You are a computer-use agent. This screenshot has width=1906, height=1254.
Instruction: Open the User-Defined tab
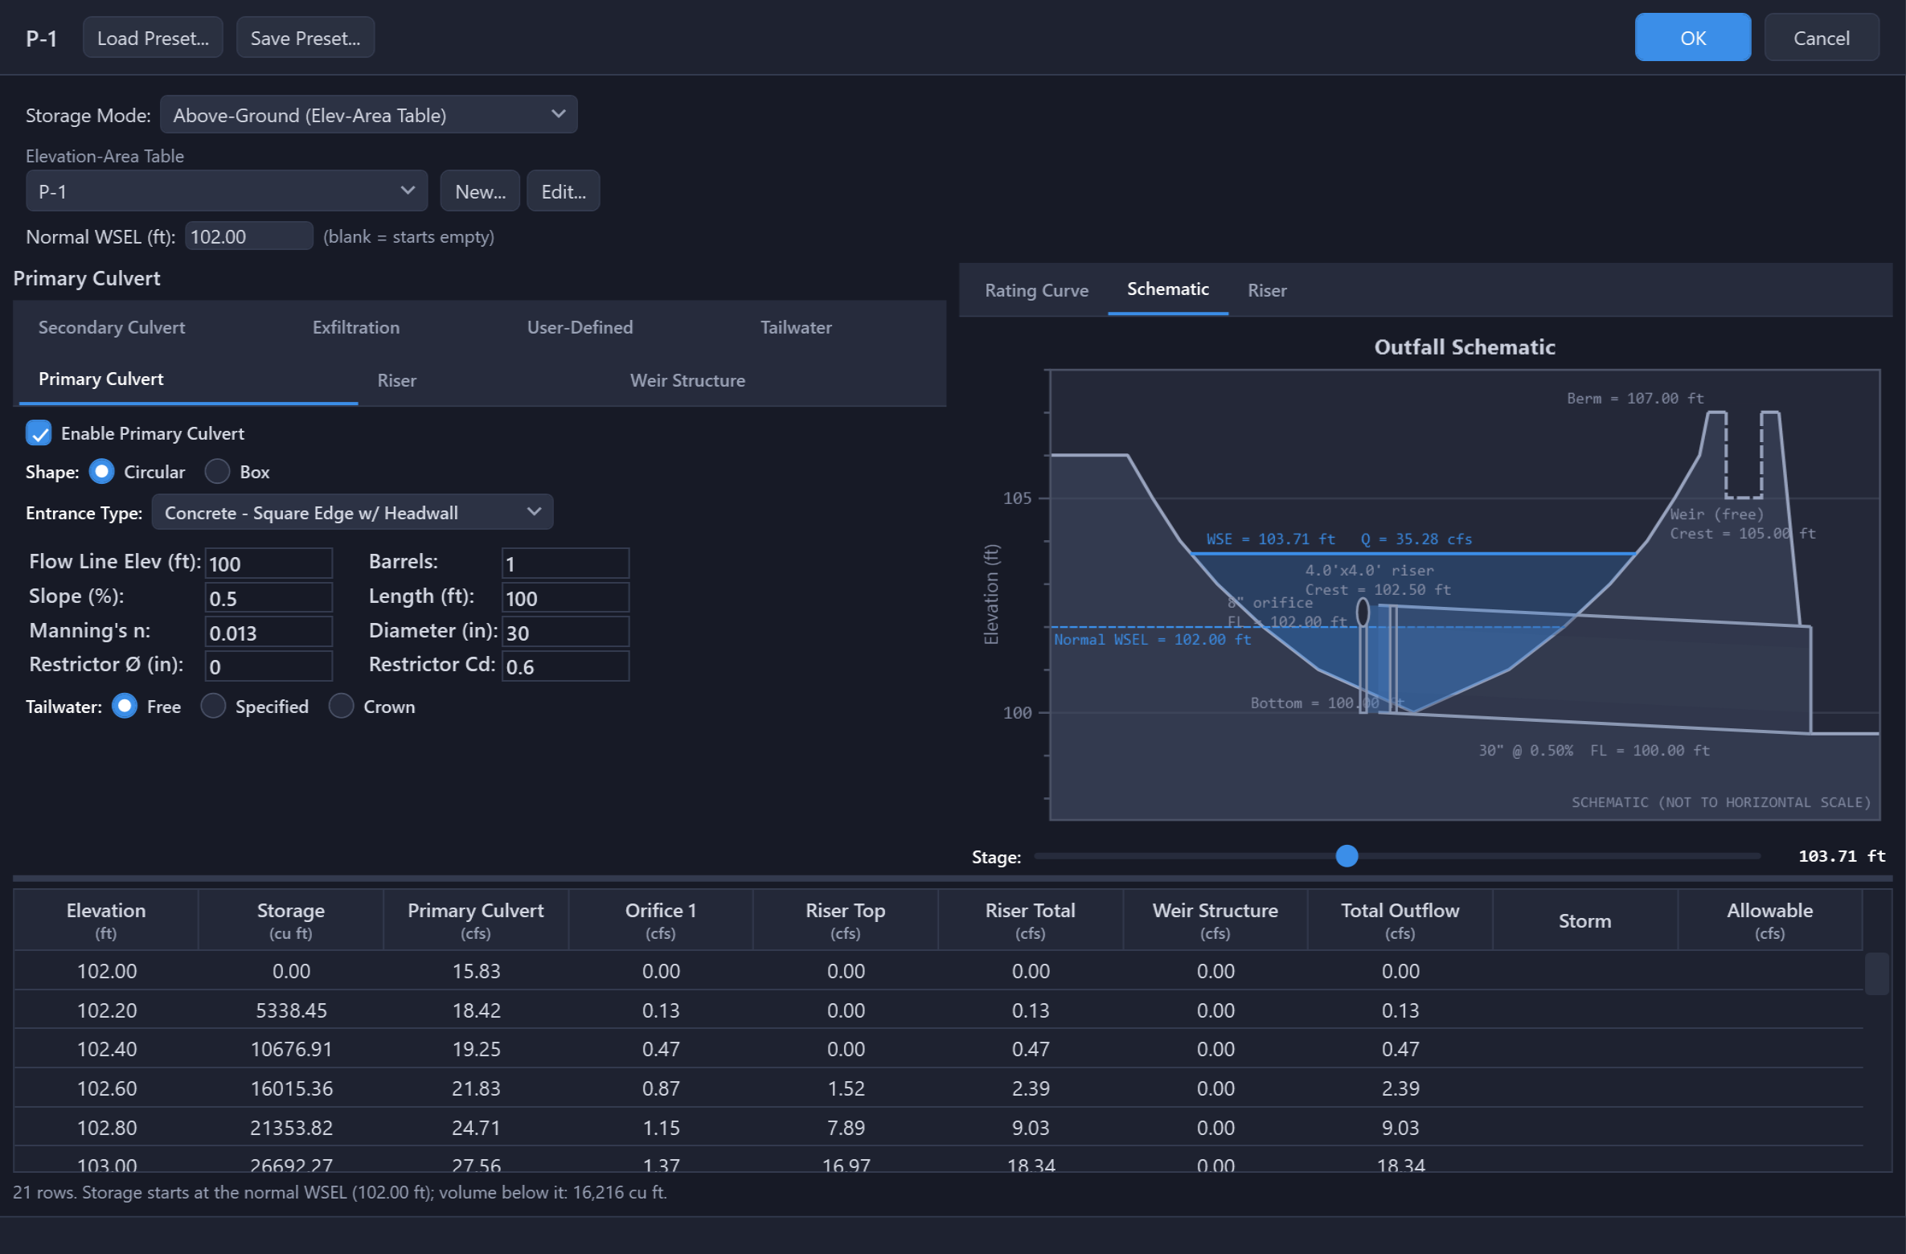click(580, 328)
